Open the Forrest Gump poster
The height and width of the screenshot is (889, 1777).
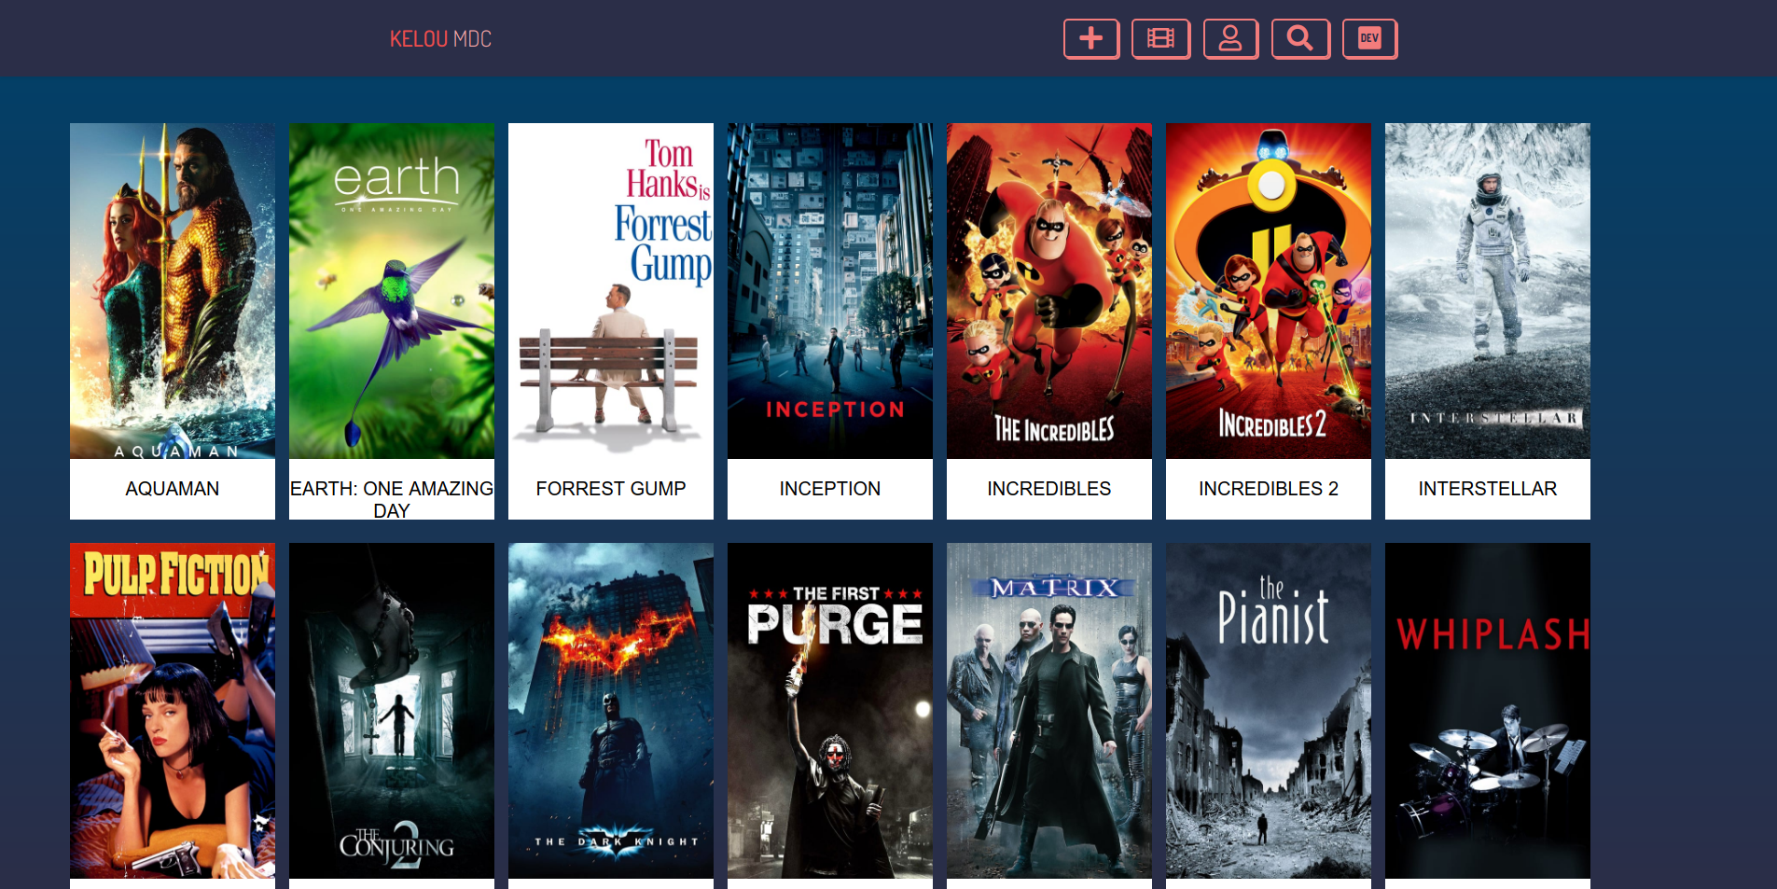[x=611, y=291]
